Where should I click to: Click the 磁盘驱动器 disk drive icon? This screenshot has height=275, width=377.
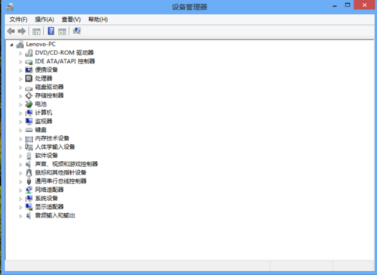29,88
